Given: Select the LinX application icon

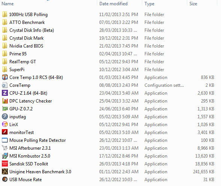Looking at the screenshot, I should 5,124.
